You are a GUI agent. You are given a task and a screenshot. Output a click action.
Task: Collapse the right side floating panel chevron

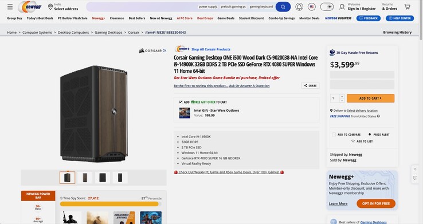pyautogui.click(x=415, y=169)
